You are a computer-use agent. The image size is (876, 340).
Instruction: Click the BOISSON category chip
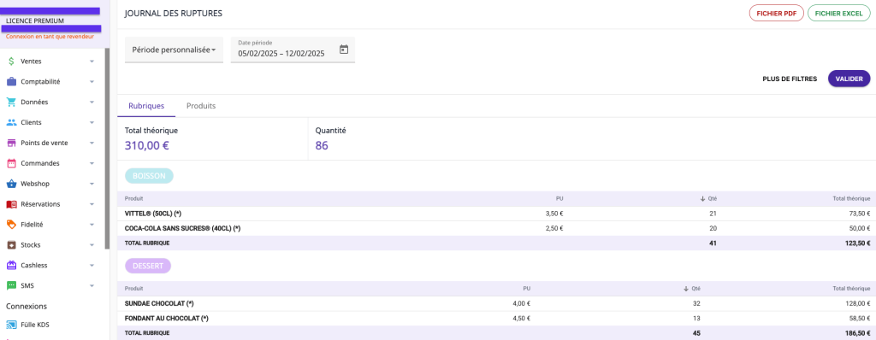point(149,176)
